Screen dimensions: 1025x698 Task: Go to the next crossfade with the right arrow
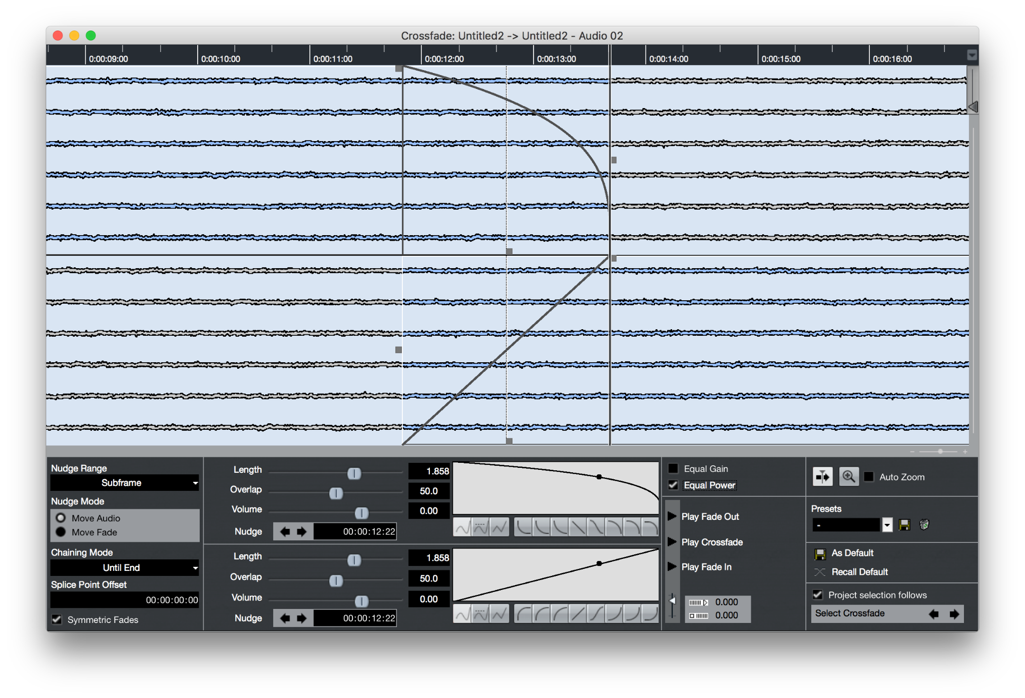coord(954,613)
